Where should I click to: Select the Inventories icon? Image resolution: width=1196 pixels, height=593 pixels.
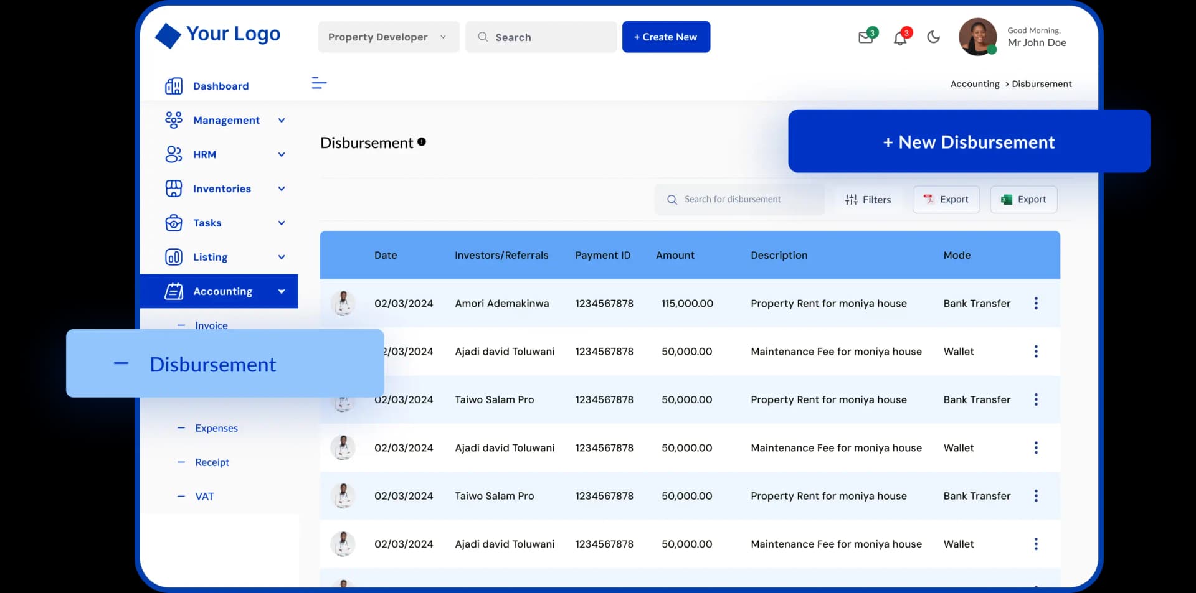click(x=174, y=189)
